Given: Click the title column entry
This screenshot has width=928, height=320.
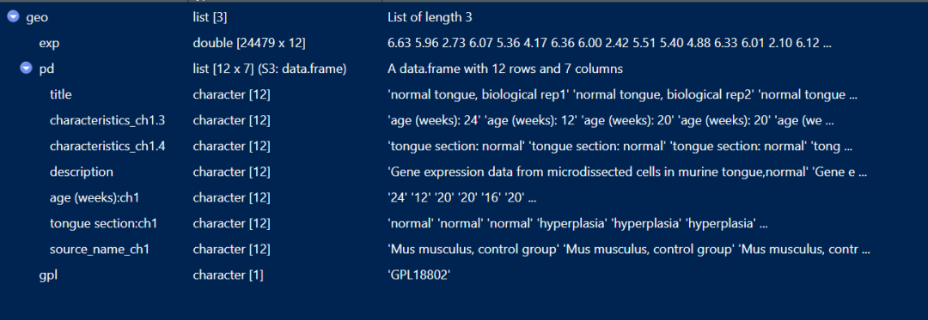Looking at the screenshot, I should click(x=61, y=94).
